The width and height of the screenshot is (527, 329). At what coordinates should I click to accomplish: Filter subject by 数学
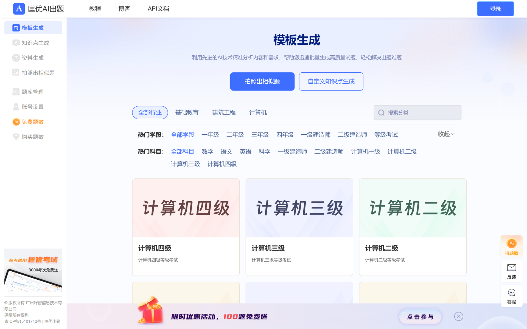207,152
